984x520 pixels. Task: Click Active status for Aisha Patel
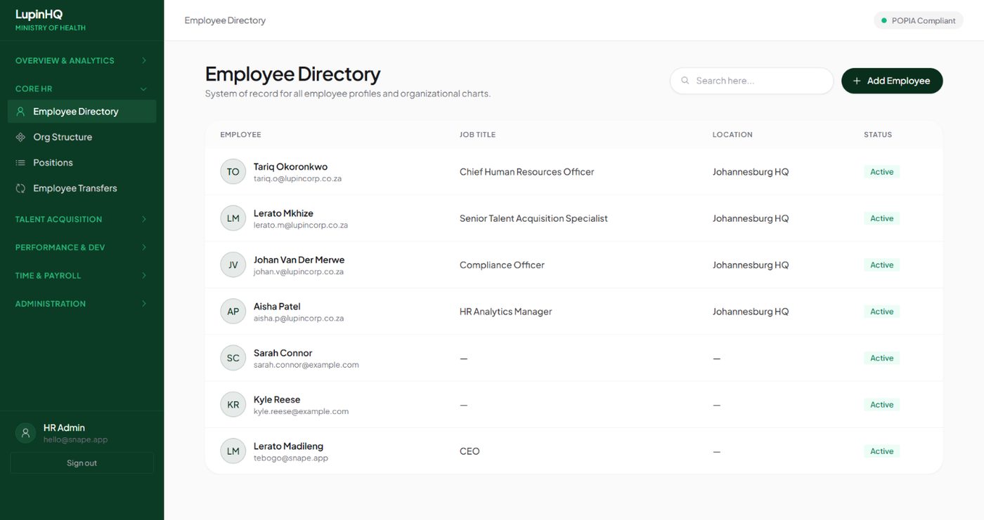pyautogui.click(x=882, y=312)
